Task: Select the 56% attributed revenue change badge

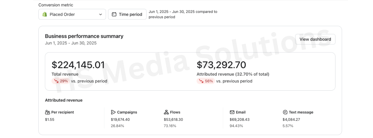Action: click(x=206, y=81)
